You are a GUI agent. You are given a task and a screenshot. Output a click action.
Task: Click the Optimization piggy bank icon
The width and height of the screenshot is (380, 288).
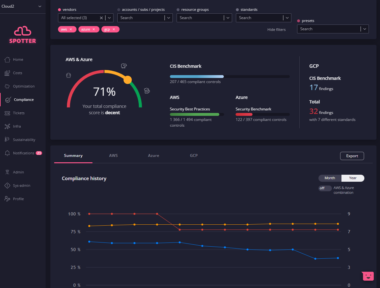7,86
